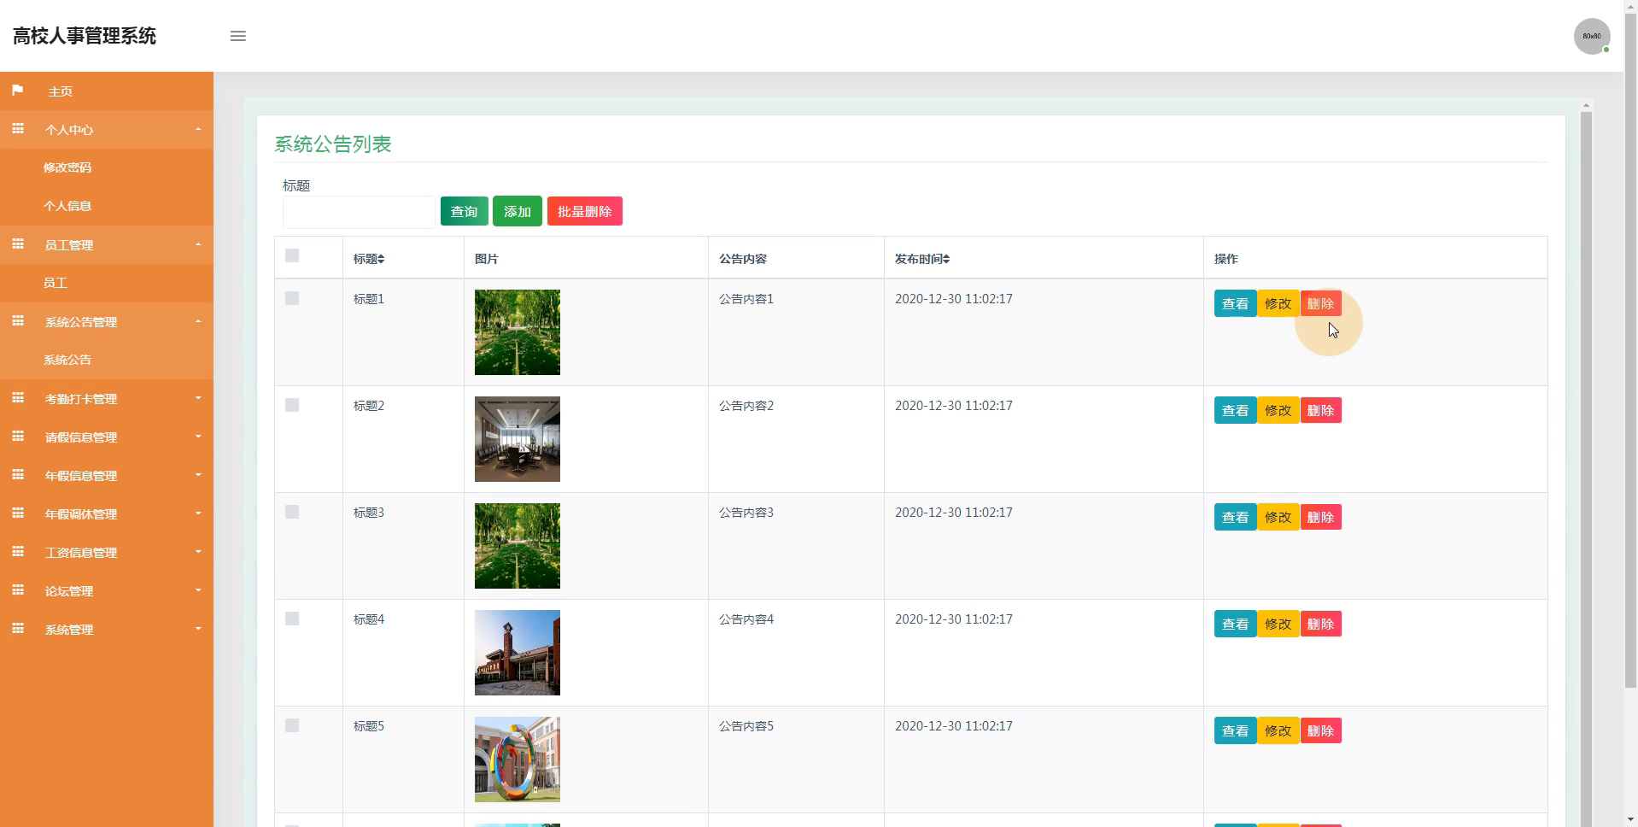The width and height of the screenshot is (1638, 827).
Task: Toggle the hamburger sidebar menu icon
Action: (238, 36)
